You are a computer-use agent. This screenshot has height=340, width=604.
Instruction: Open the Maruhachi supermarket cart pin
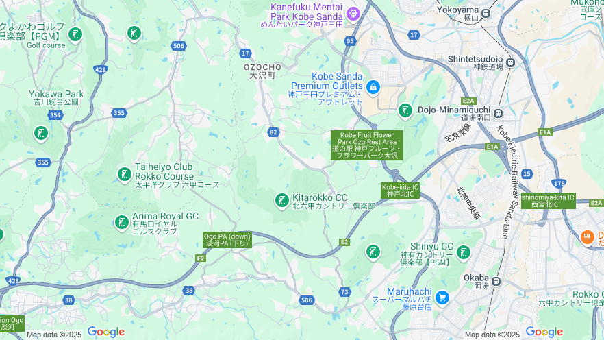point(442,298)
